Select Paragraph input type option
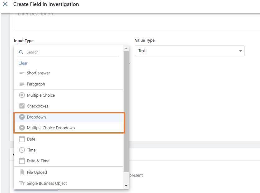The width and height of the screenshot is (260, 193). pos(36,84)
